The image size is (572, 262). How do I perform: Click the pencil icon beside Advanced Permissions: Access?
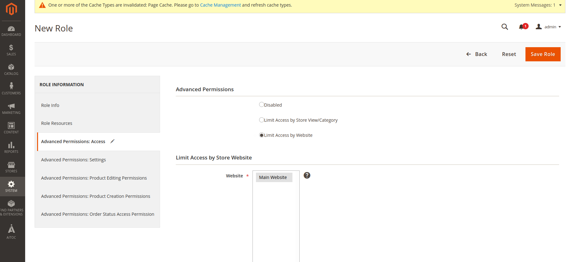coord(113,141)
